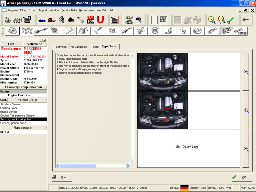Select Sensor, ignition pulse row
256x192 pixels.
pos(23,123)
